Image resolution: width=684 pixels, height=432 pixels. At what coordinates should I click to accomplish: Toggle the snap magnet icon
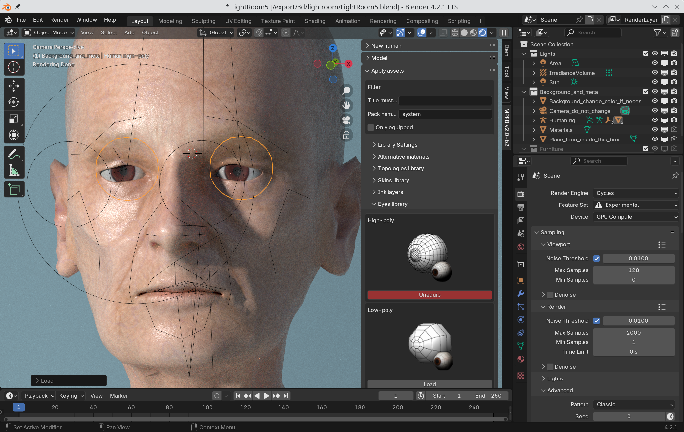[259, 32]
